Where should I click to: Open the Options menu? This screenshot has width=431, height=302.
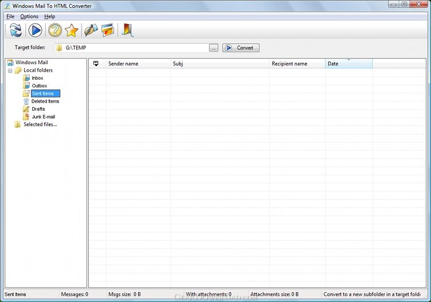[x=29, y=17]
